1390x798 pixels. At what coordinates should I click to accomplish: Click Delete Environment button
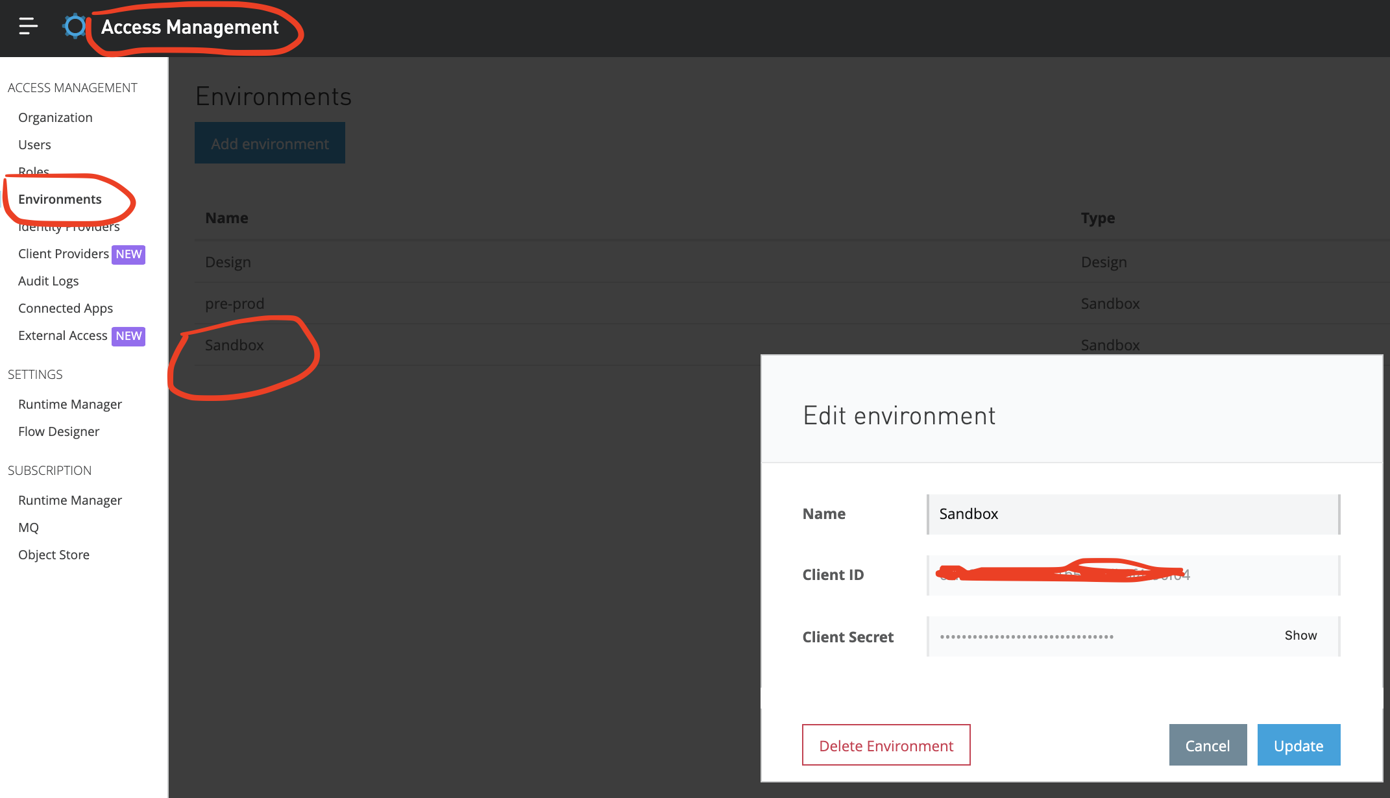[886, 745]
